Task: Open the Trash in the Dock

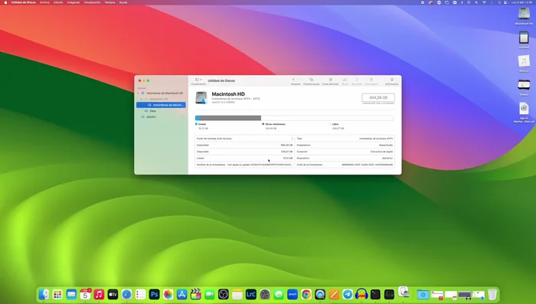Action: (x=492, y=294)
